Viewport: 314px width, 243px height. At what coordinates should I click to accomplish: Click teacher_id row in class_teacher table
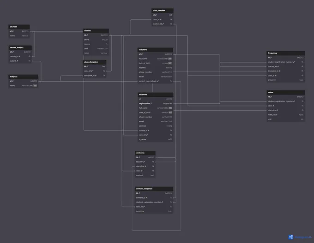163,24
